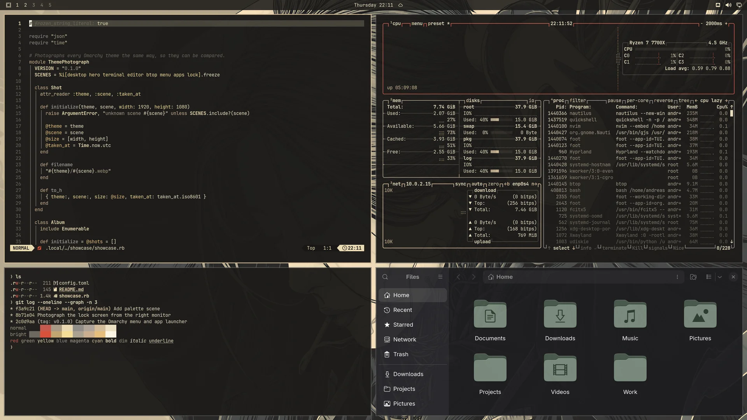The height and width of the screenshot is (420, 747).
Task: Toggle btop per-core option
Action: tap(637, 100)
